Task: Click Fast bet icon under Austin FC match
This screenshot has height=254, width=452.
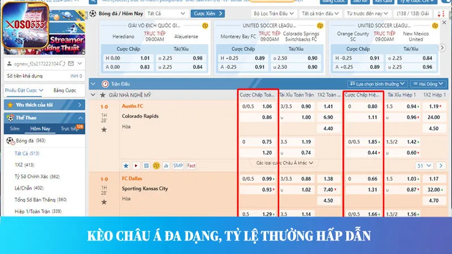Action: (191, 165)
